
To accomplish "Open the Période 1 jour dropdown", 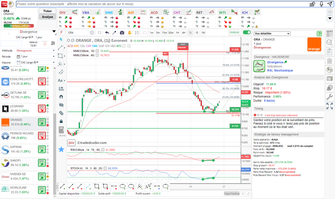I will [x=36, y=56].
